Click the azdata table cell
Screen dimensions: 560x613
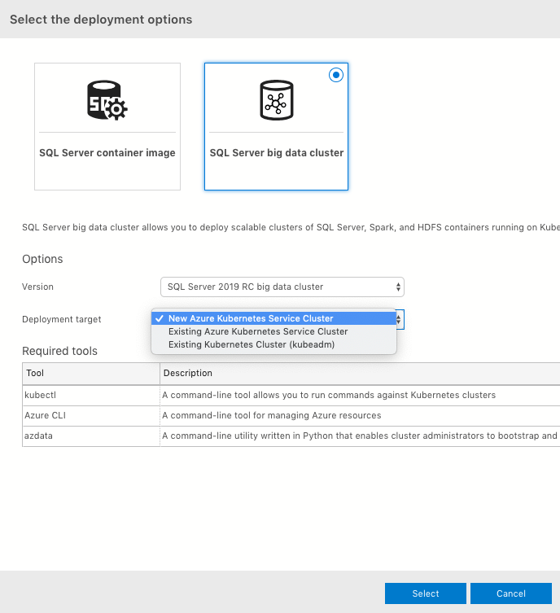click(91, 436)
